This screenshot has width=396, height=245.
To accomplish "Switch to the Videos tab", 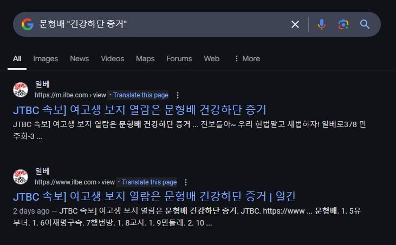I will [x=112, y=59].
